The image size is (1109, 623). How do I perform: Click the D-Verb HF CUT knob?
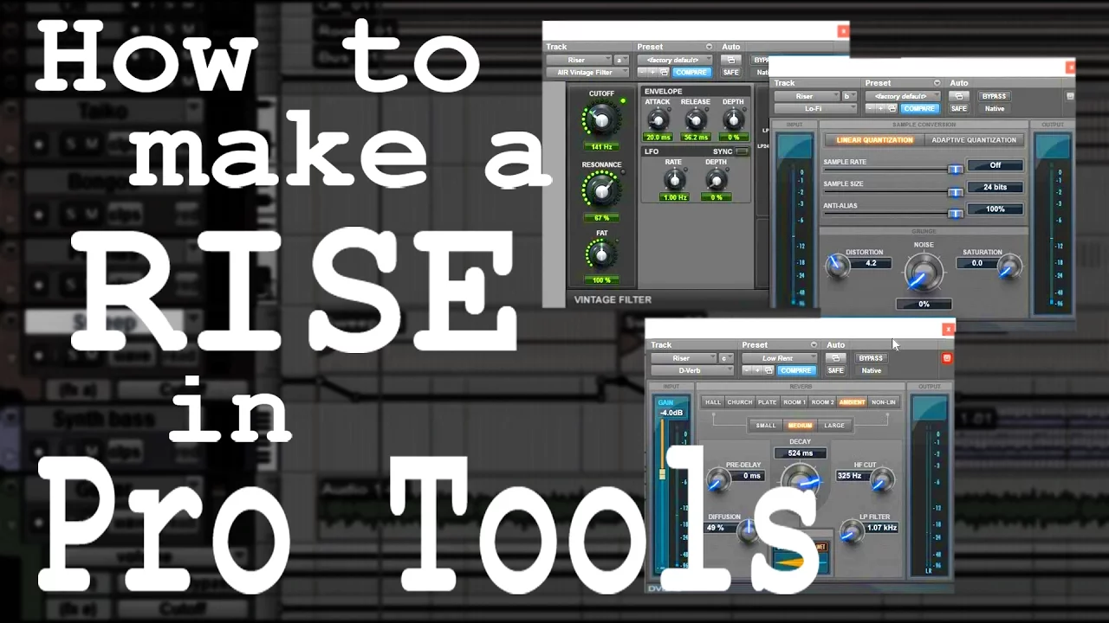coord(882,480)
